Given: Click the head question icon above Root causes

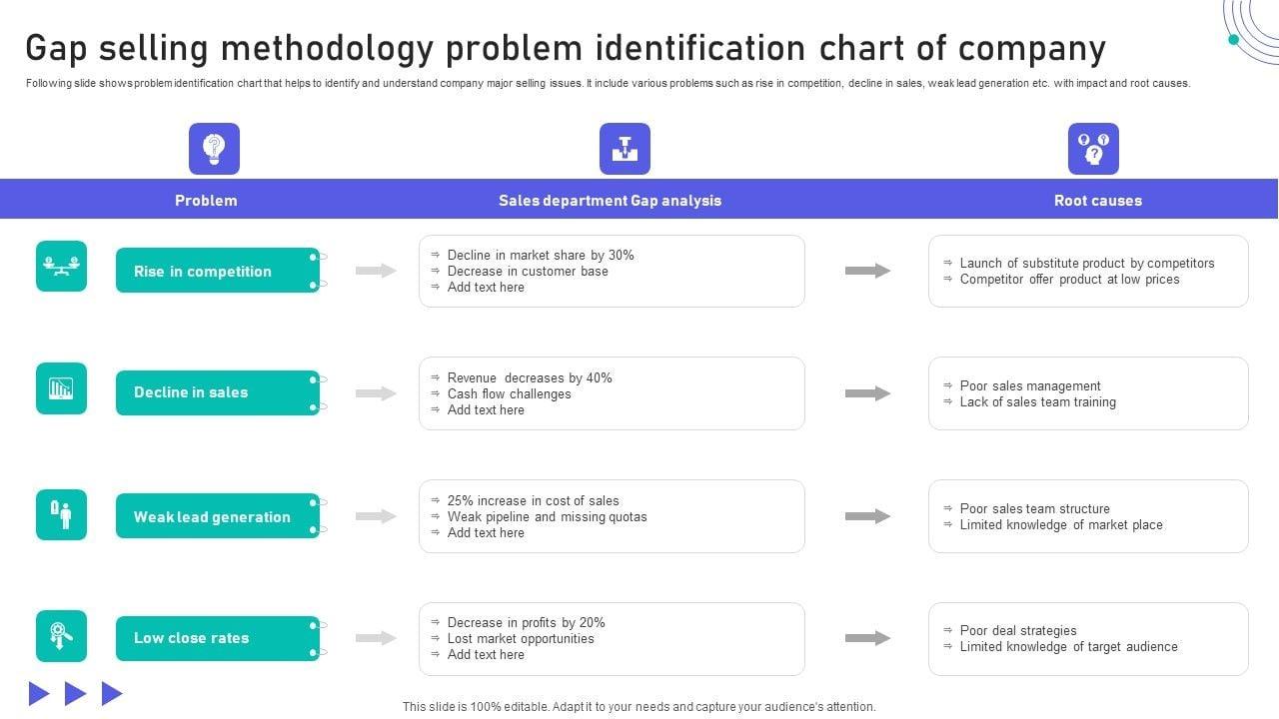Looking at the screenshot, I should click(1093, 149).
